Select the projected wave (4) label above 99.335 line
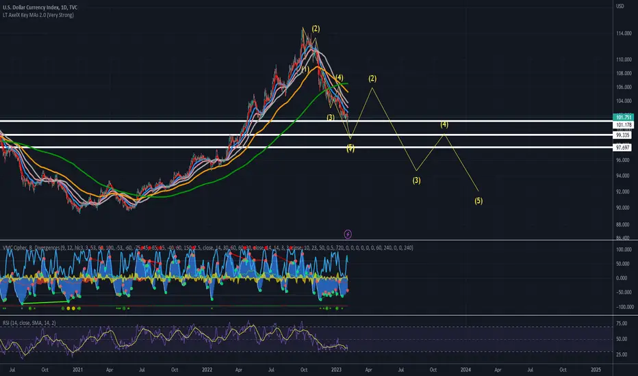This screenshot has width=638, height=376. [444, 125]
